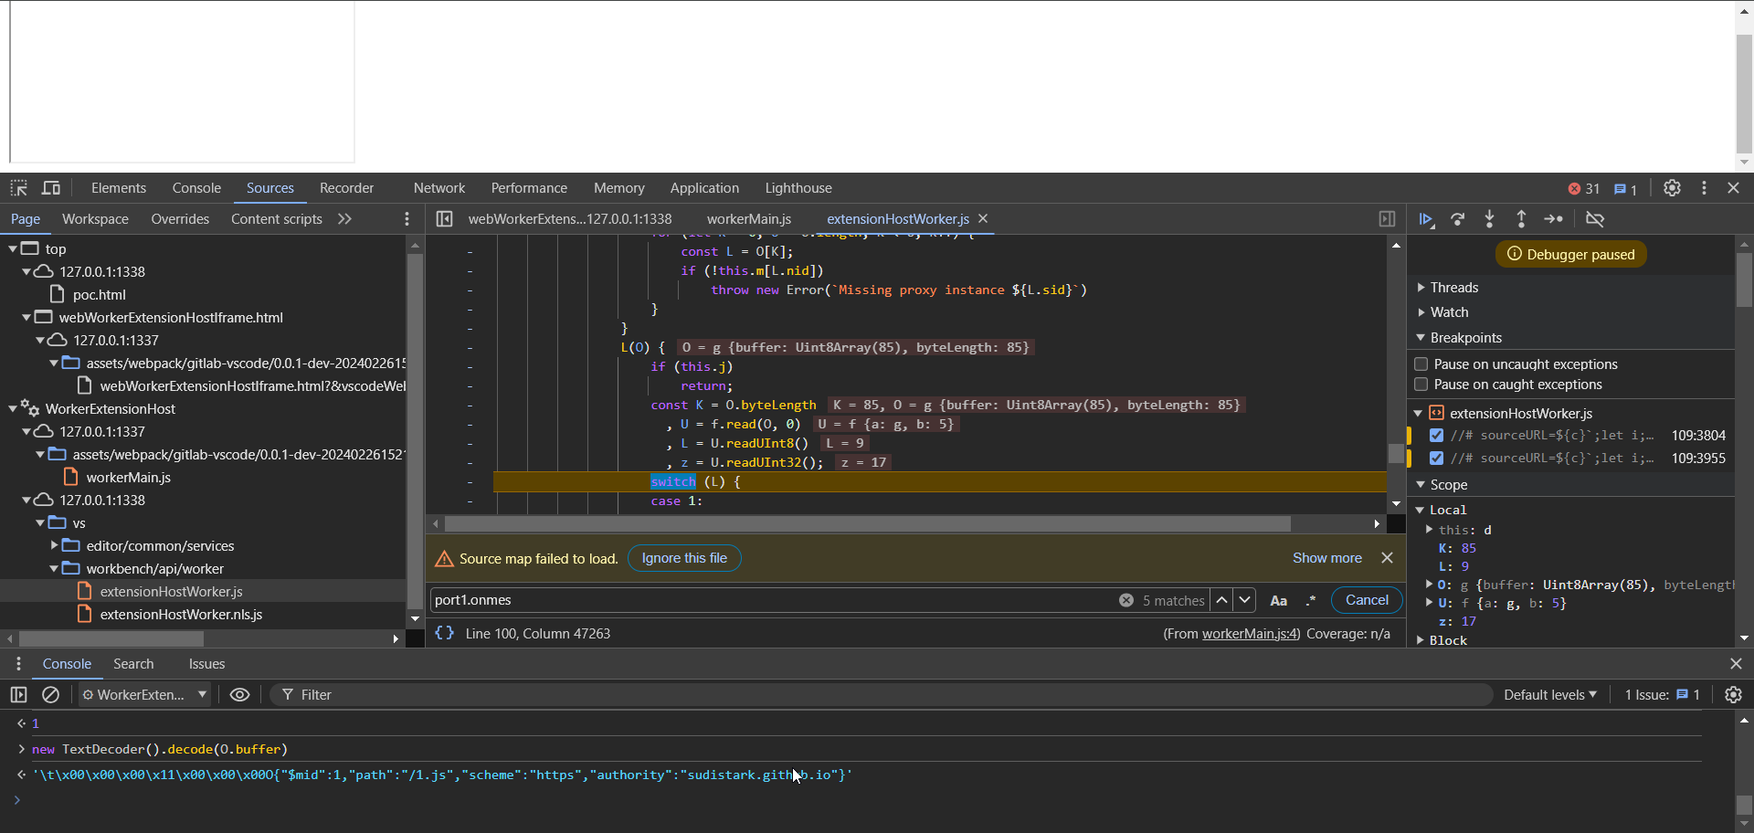The width and height of the screenshot is (1754, 833).
Task: Toggle regular expression search option
Action: (x=1311, y=600)
